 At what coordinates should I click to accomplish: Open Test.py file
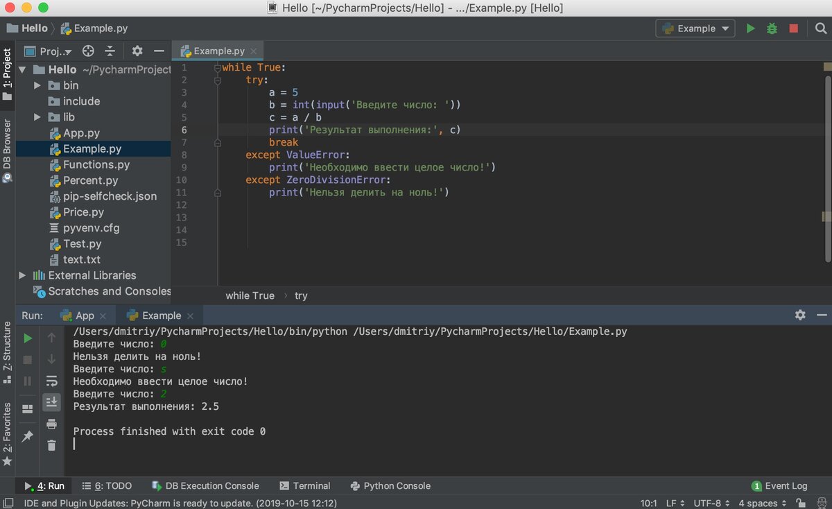tap(82, 244)
